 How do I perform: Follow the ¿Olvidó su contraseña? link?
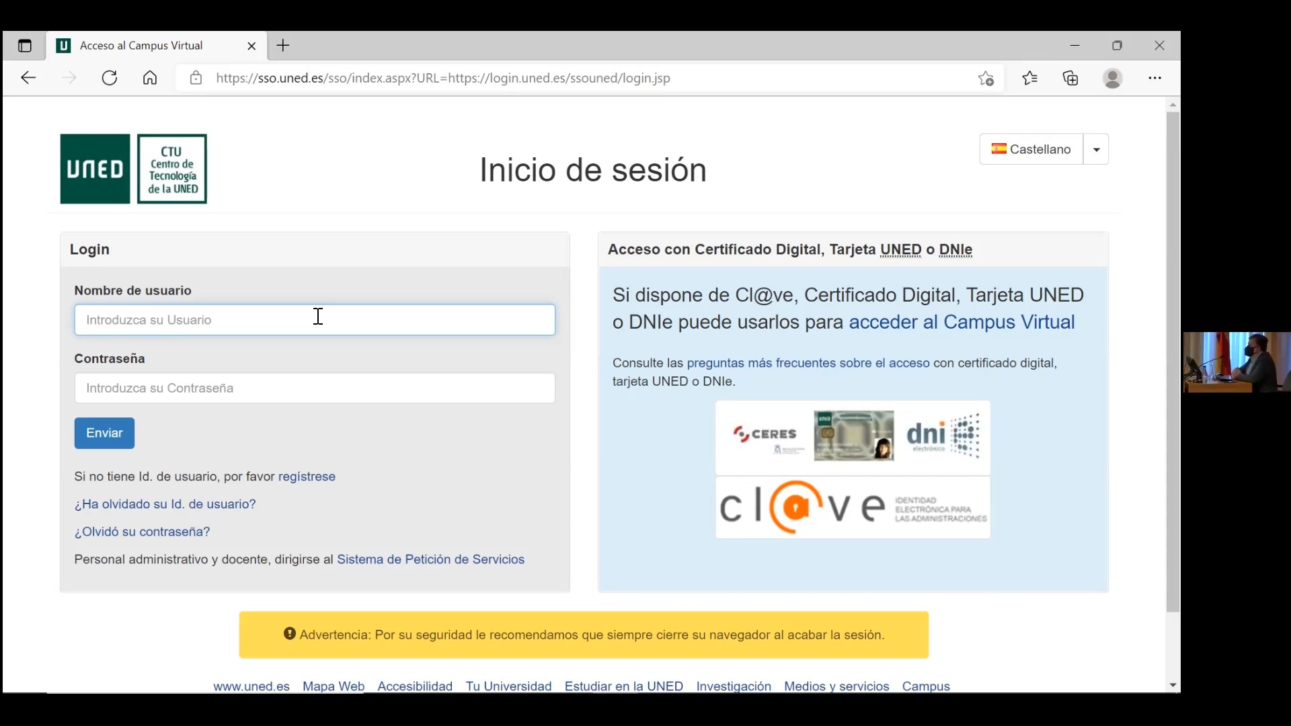click(142, 532)
